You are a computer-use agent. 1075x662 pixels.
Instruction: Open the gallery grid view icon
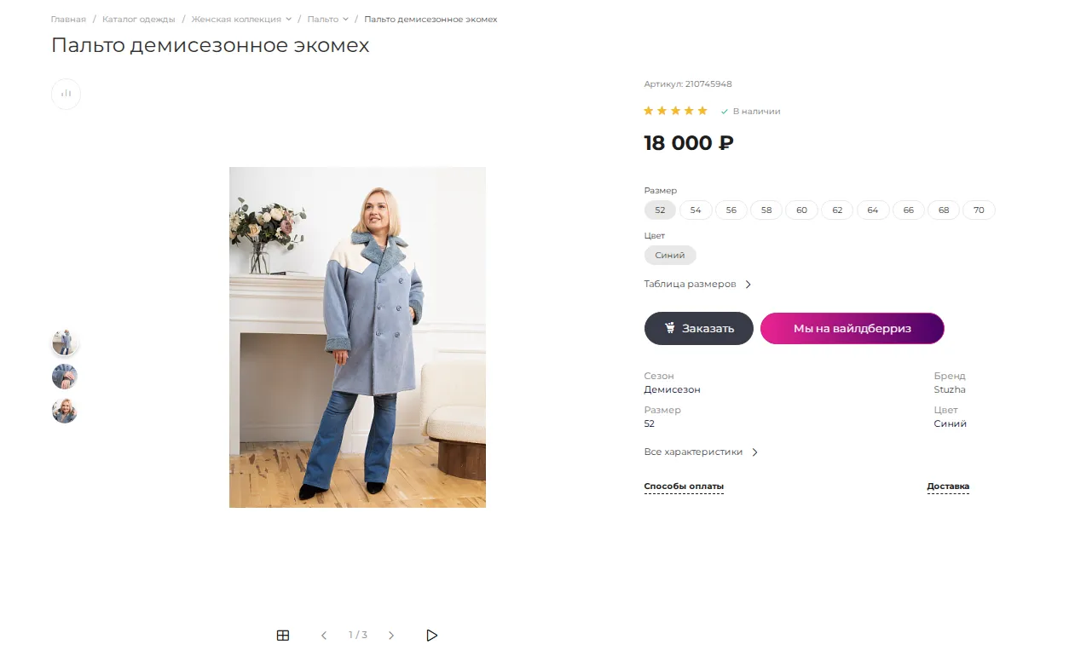coord(283,636)
